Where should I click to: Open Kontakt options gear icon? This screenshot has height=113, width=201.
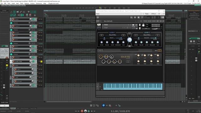[135, 18]
